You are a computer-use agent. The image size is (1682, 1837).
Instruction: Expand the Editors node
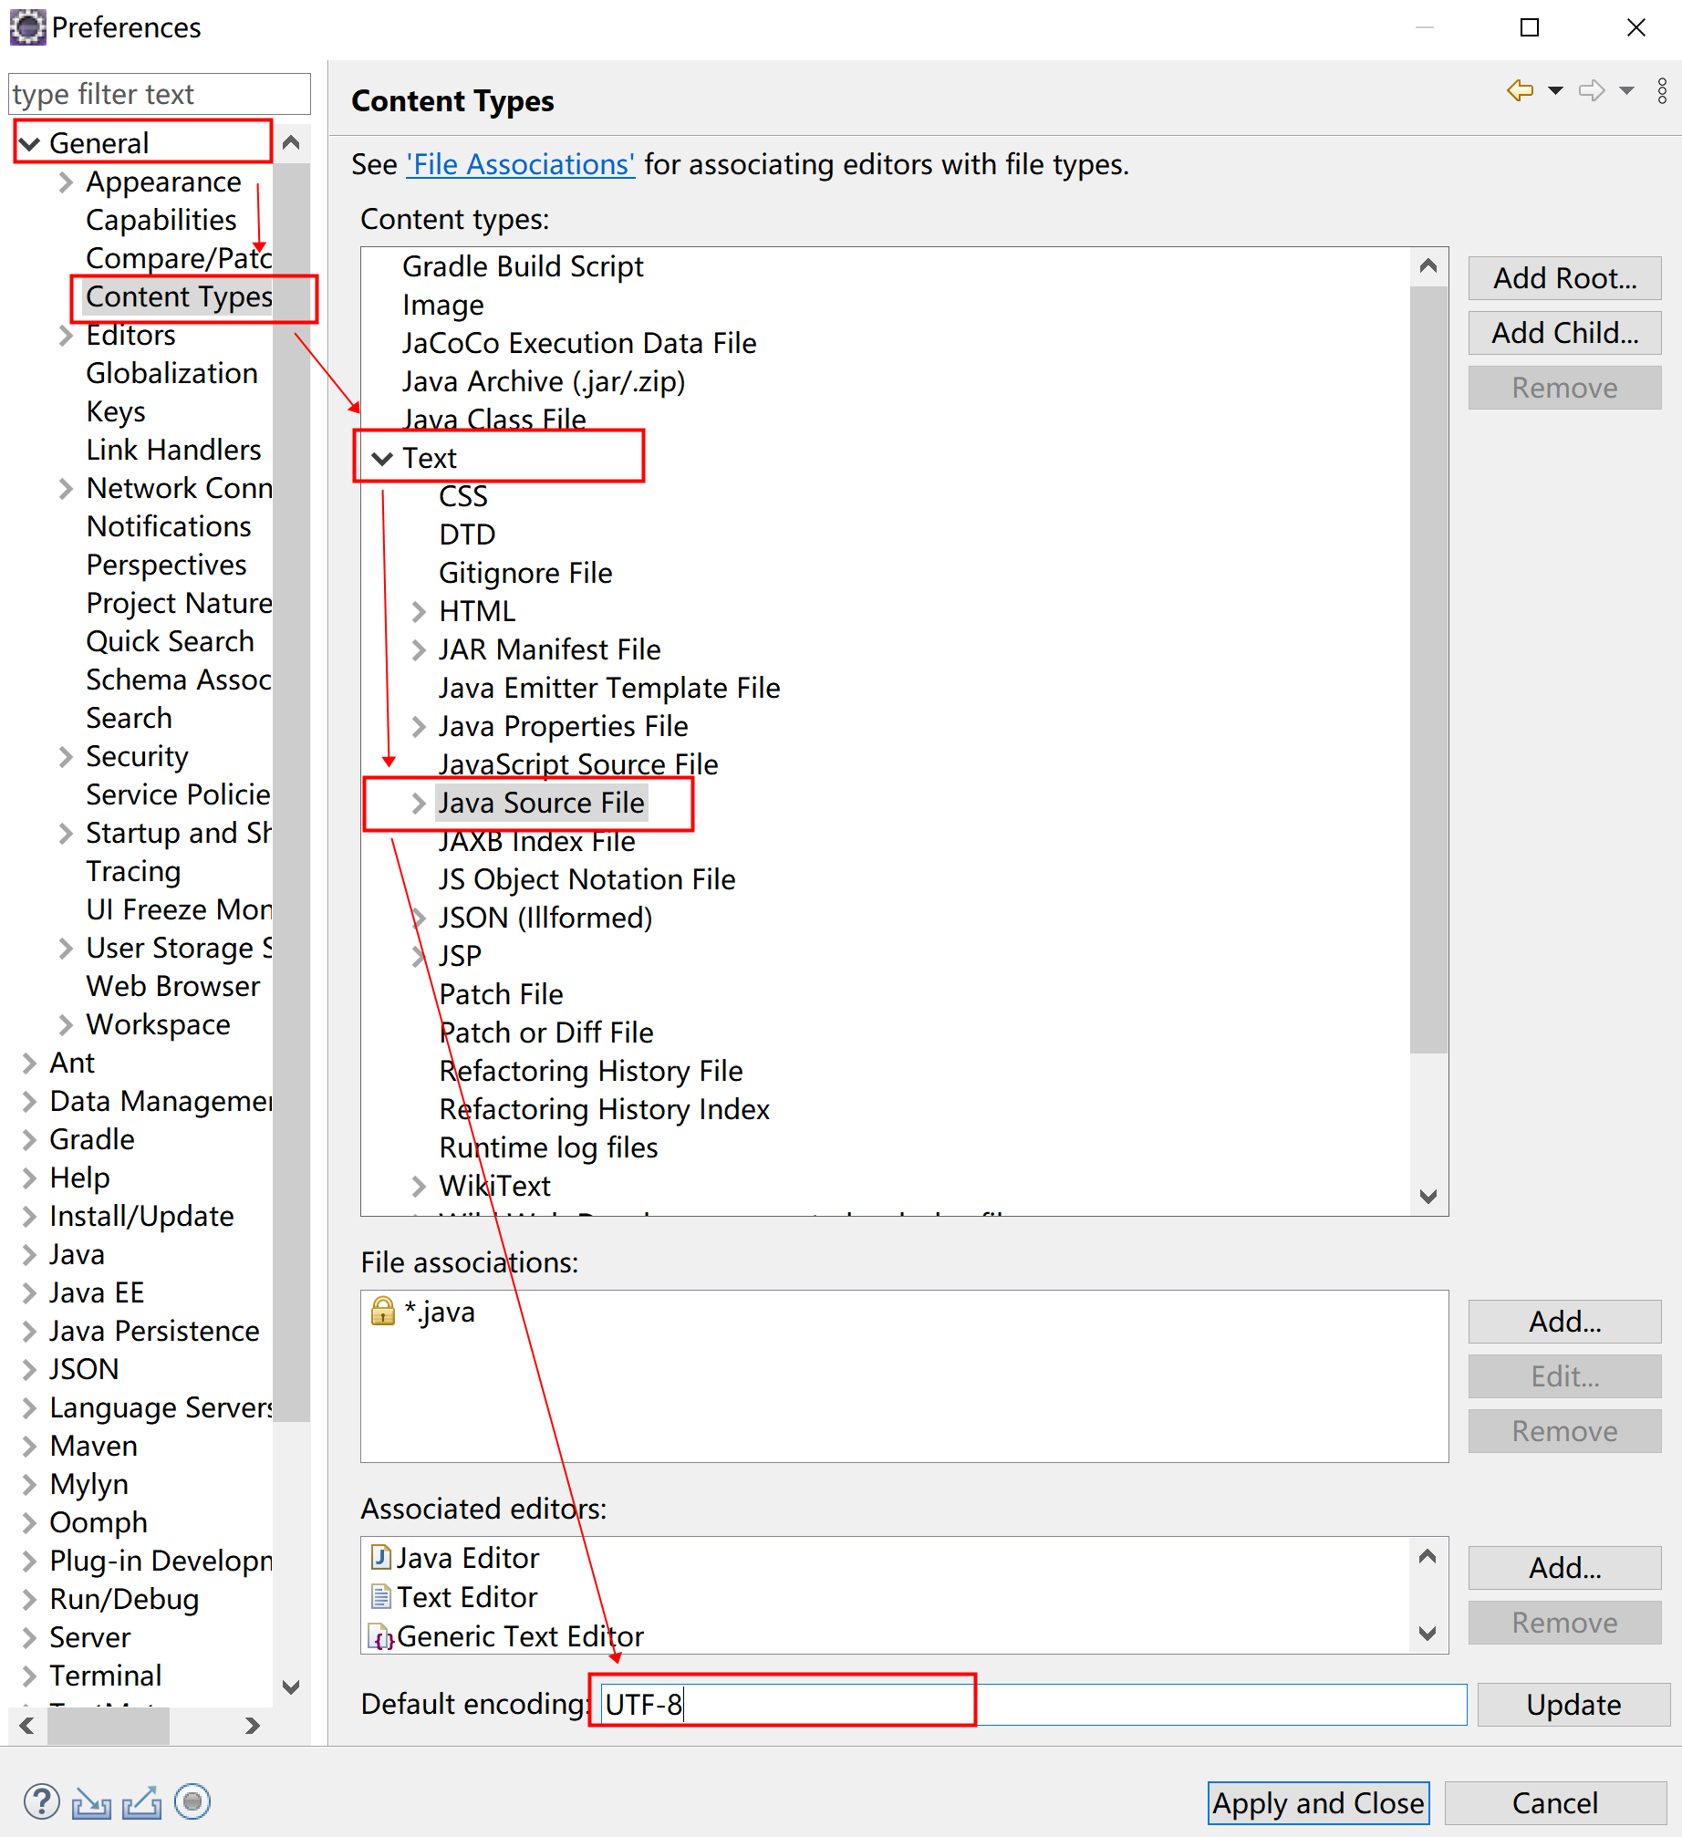(x=66, y=336)
